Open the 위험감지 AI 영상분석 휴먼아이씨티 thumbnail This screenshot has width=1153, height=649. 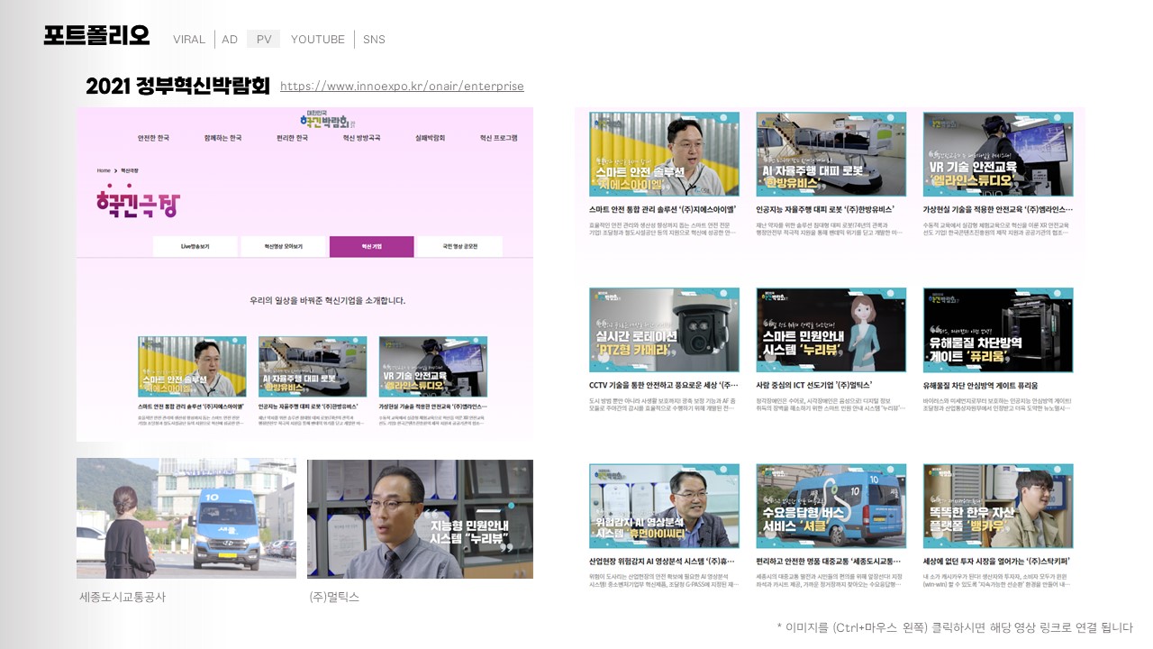pyautogui.click(x=664, y=506)
